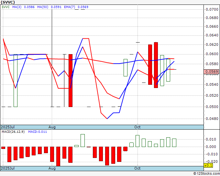Click the Oct label on MACD axis
This screenshot has width=220, height=176.
click(137, 168)
